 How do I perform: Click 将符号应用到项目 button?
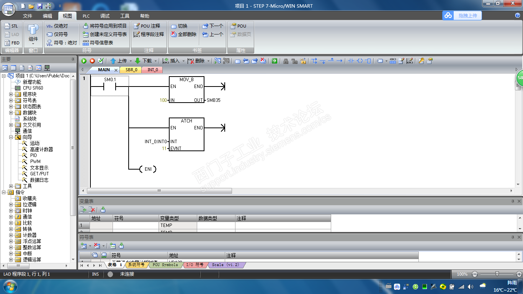click(x=104, y=26)
